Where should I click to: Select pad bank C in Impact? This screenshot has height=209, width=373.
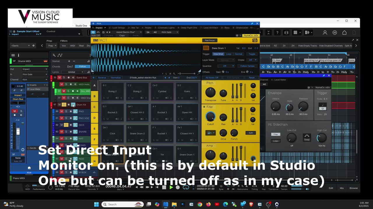tap(94, 107)
